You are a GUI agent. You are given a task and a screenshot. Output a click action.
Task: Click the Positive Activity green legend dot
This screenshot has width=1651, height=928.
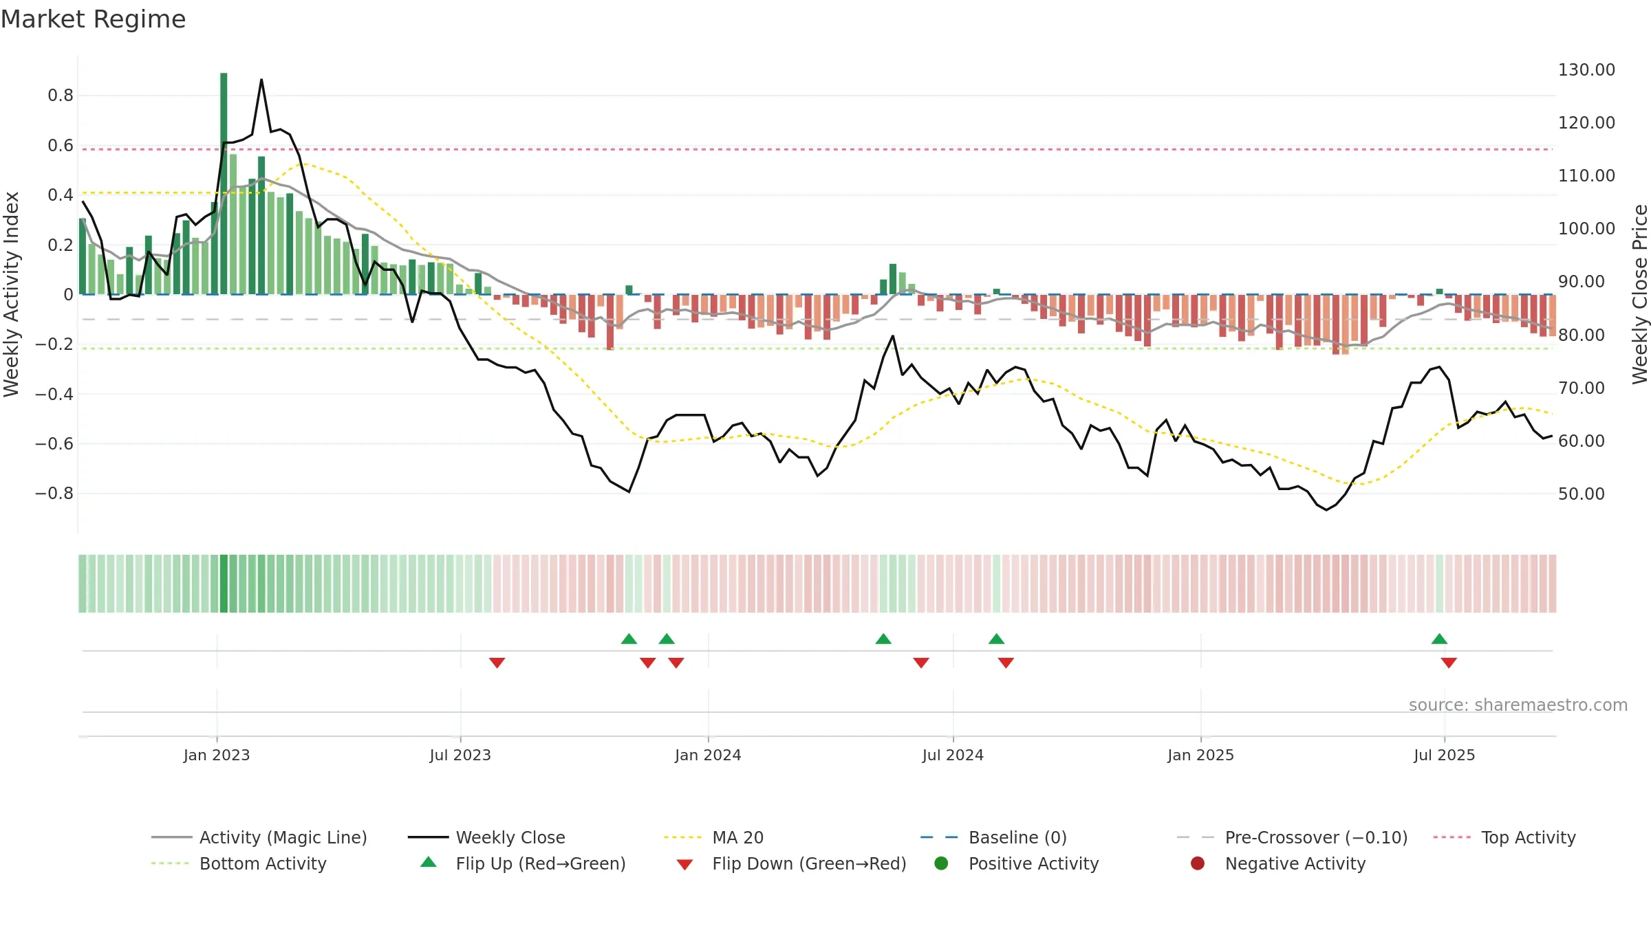point(941,863)
